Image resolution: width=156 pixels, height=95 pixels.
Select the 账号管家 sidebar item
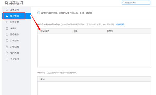[x=16, y=16]
